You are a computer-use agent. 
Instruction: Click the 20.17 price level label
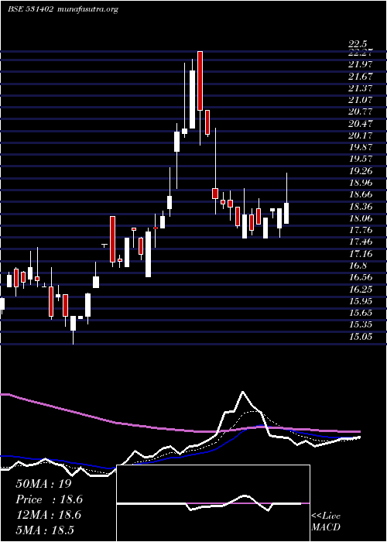pyautogui.click(x=361, y=135)
